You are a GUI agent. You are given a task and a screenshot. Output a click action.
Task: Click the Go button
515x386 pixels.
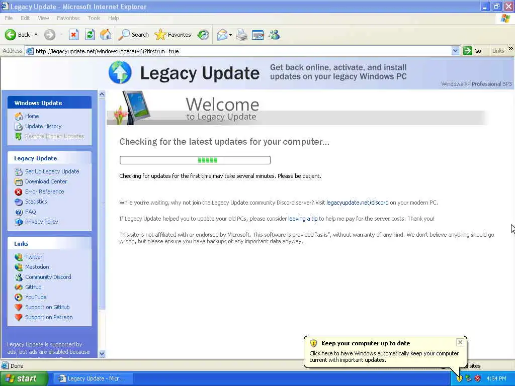(x=472, y=51)
